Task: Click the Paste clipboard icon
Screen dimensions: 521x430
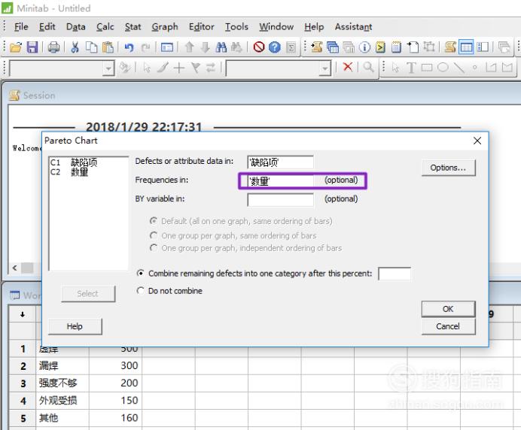Action: tap(108, 47)
